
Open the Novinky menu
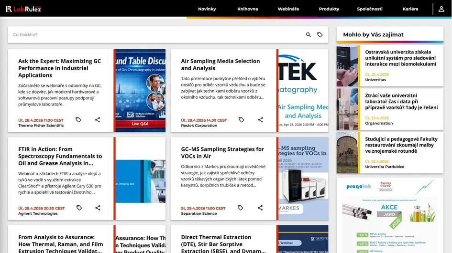(207, 9)
